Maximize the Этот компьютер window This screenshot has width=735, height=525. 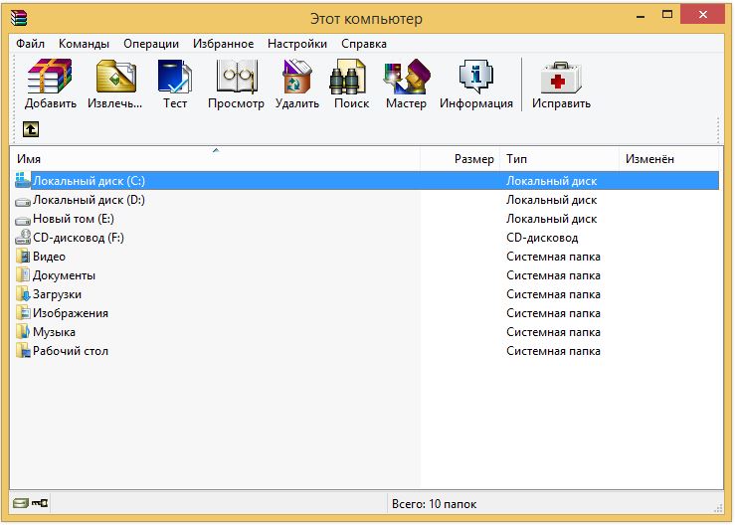667,15
